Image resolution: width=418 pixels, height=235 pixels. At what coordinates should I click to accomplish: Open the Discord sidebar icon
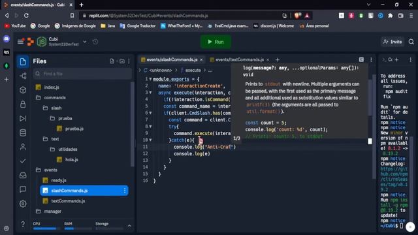[7, 39]
